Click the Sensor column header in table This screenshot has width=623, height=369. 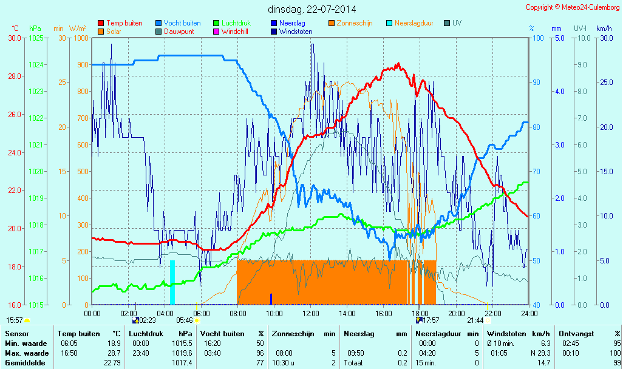coord(17,333)
